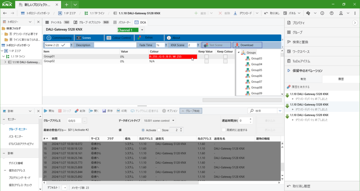The image size is (360, 191).
Task: Click the green plus 追加 icon
Action: 196,13
